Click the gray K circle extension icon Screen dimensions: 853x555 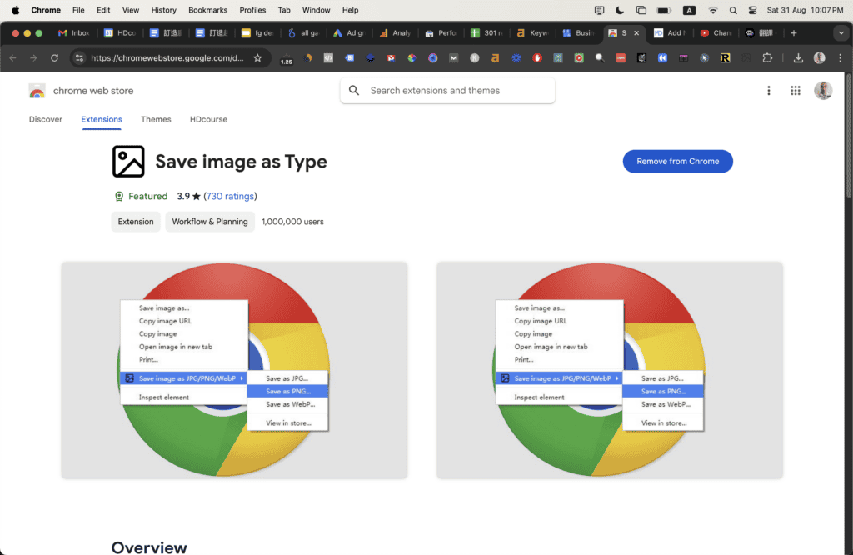[474, 58]
